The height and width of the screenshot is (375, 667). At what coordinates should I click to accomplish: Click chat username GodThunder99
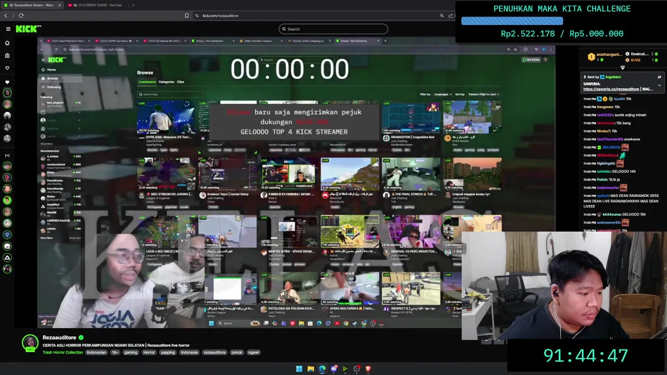tap(610, 139)
